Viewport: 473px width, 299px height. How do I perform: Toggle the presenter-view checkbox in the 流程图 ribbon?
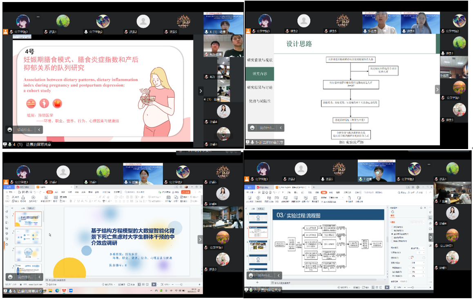(x=323, y=201)
